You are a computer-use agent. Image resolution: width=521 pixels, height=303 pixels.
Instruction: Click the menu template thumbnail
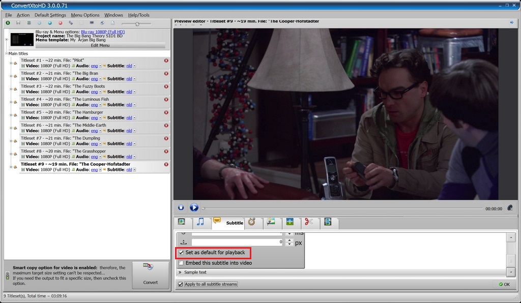click(22, 39)
